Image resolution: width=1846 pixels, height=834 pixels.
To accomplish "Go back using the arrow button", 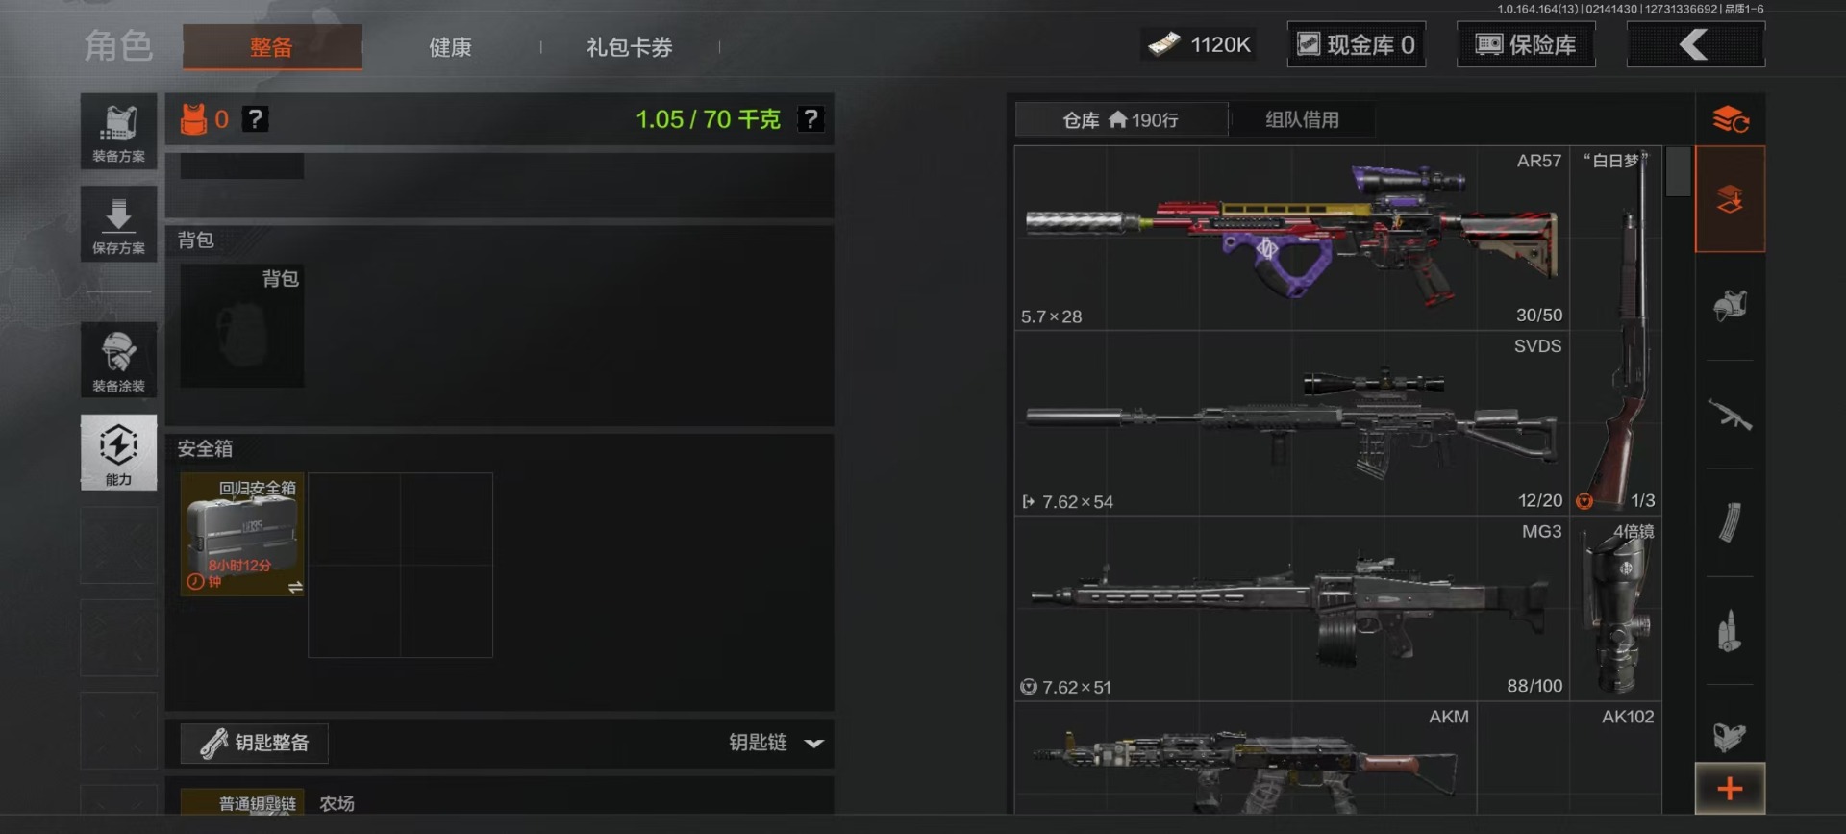I will click(x=1695, y=44).
